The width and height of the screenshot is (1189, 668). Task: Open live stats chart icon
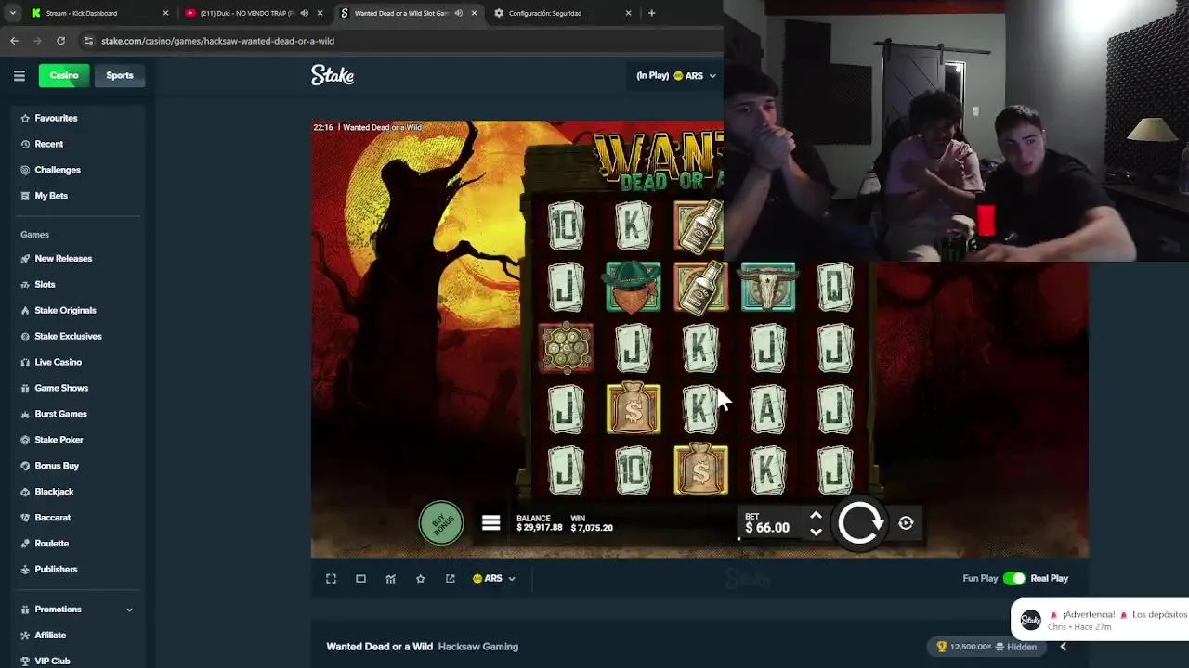[390, 579]
